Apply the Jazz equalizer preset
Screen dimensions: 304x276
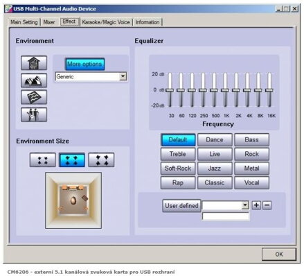click(x=215, y=169)
